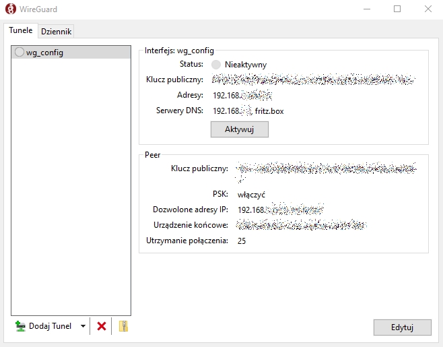Click the Dodaj Tunel network icon
This screenshot has width=443, height=347.
click(x=20, y=326)
